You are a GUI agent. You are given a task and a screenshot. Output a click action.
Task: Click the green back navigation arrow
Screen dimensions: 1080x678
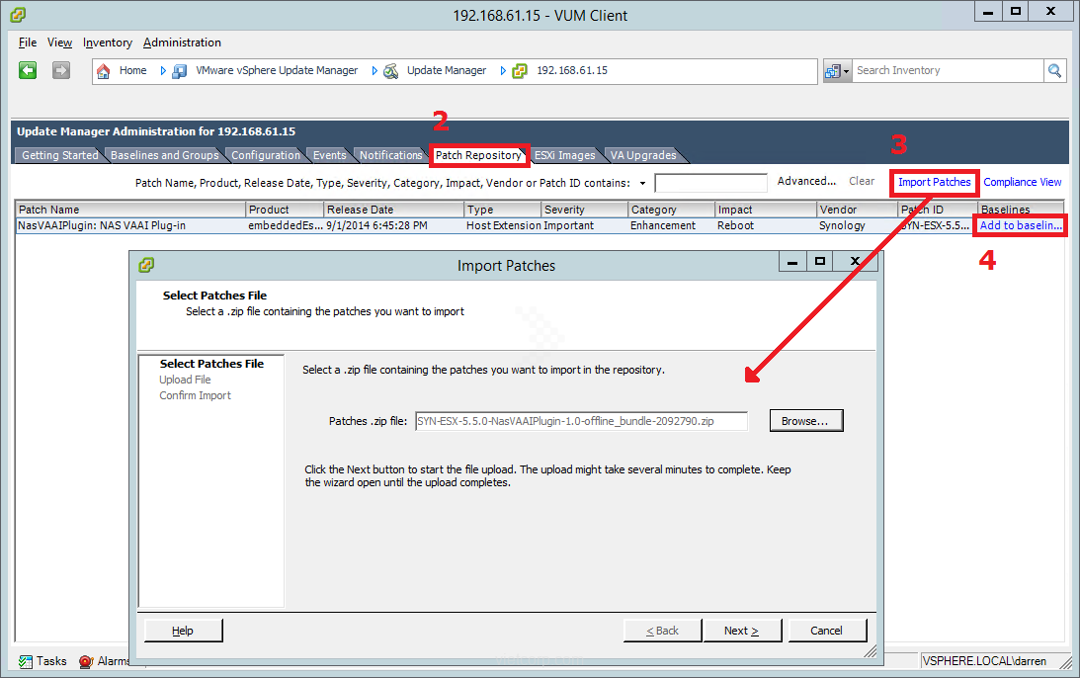(28, 70)
